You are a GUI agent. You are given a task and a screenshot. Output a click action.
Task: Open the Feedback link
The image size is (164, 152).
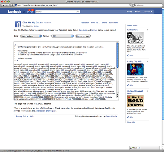coord(85,23)
